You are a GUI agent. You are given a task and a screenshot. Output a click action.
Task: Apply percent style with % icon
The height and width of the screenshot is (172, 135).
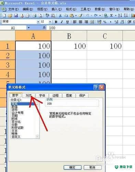(x=105, y=22)
